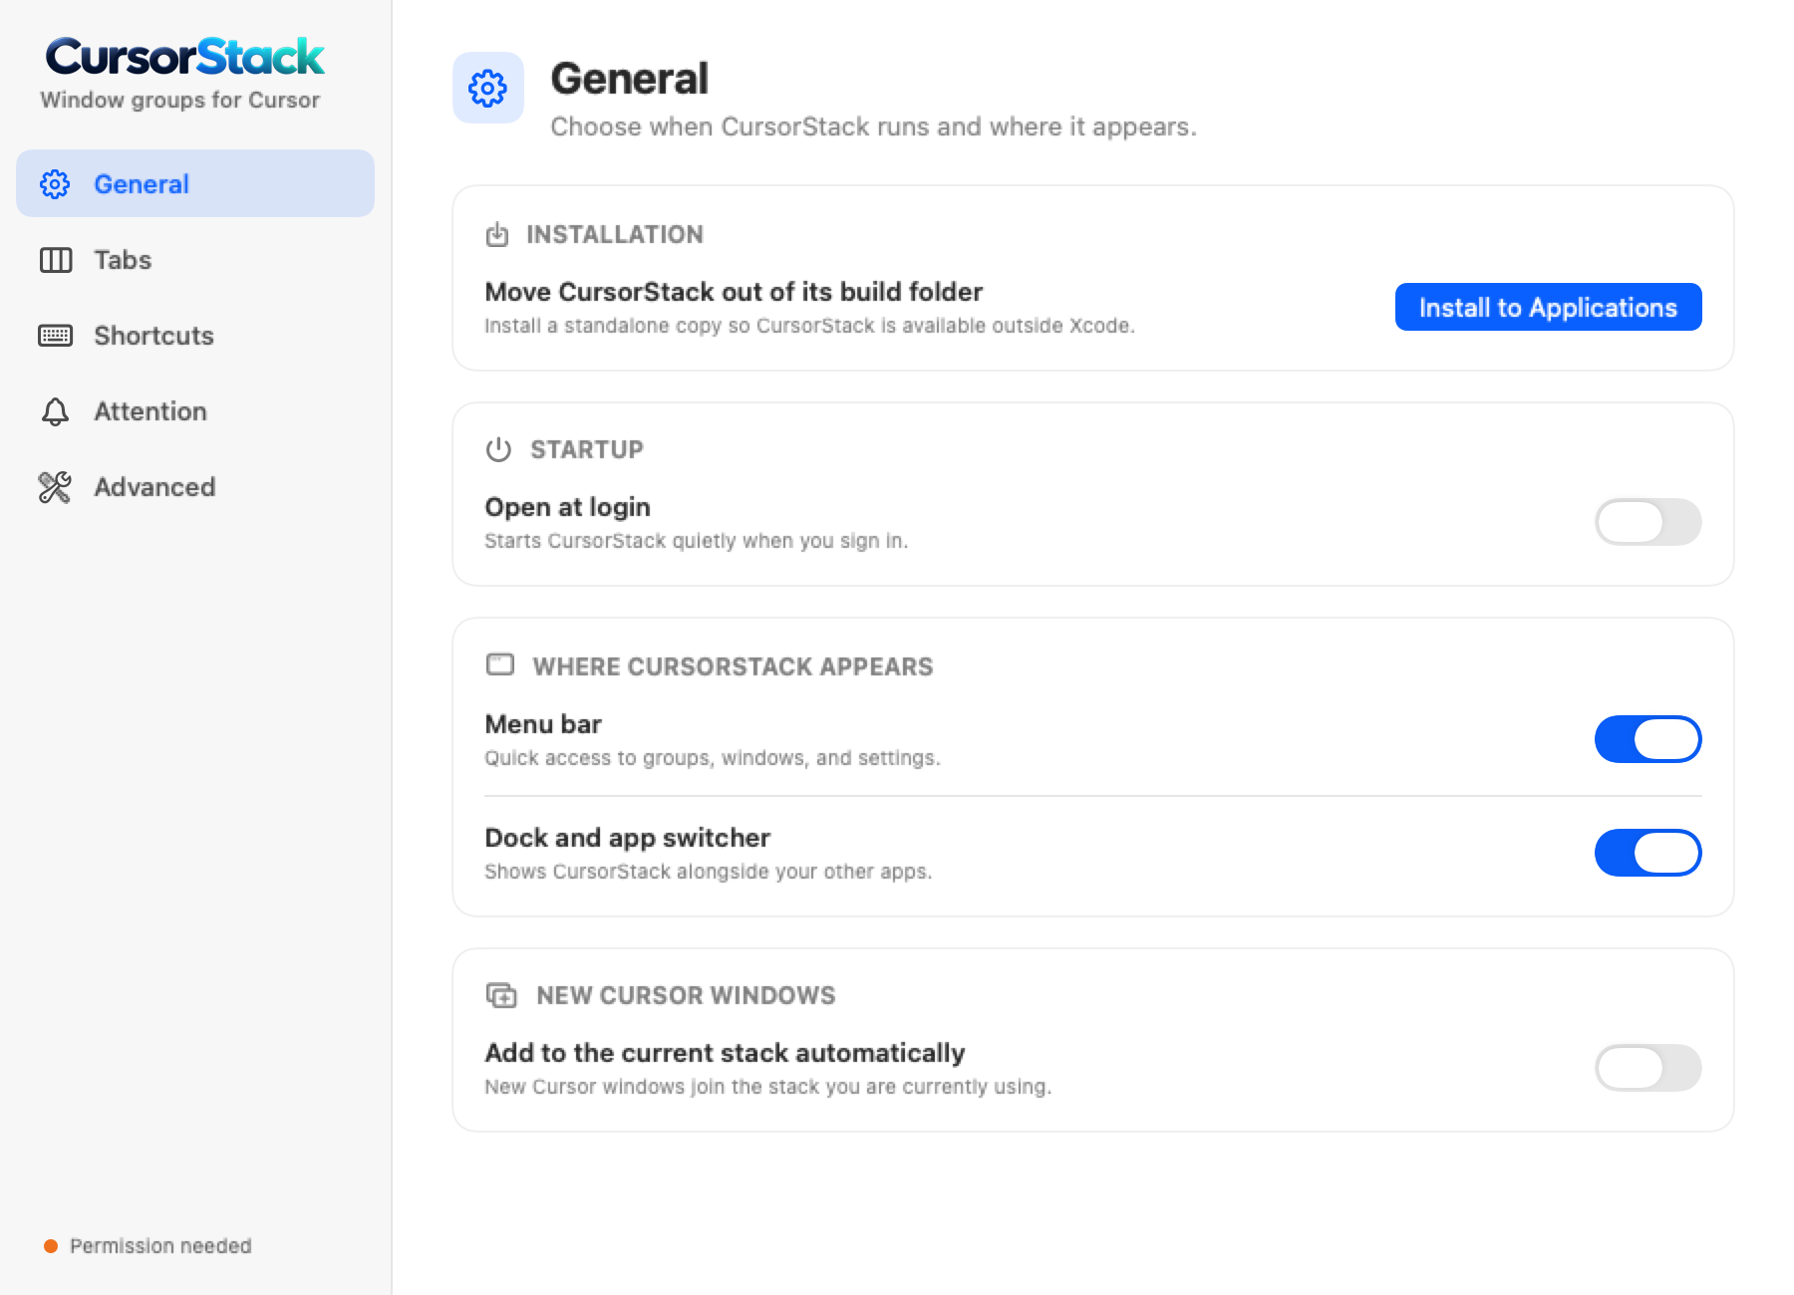
Task: Click the CursorStack logo
Action: (185, 57)
